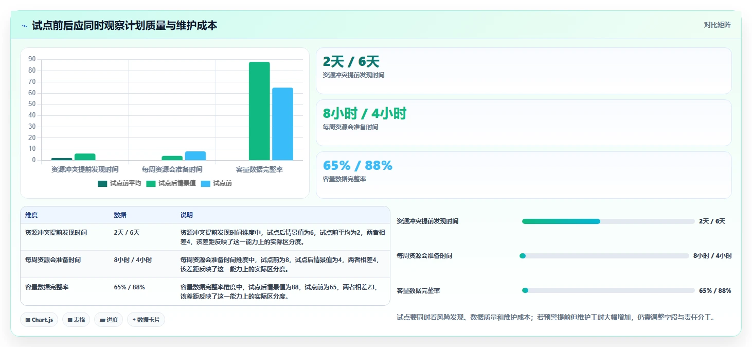This screenshot has height=347, width=752.
Task: Click the 2天 / 6天 data card value
Action: pos(351,62)
